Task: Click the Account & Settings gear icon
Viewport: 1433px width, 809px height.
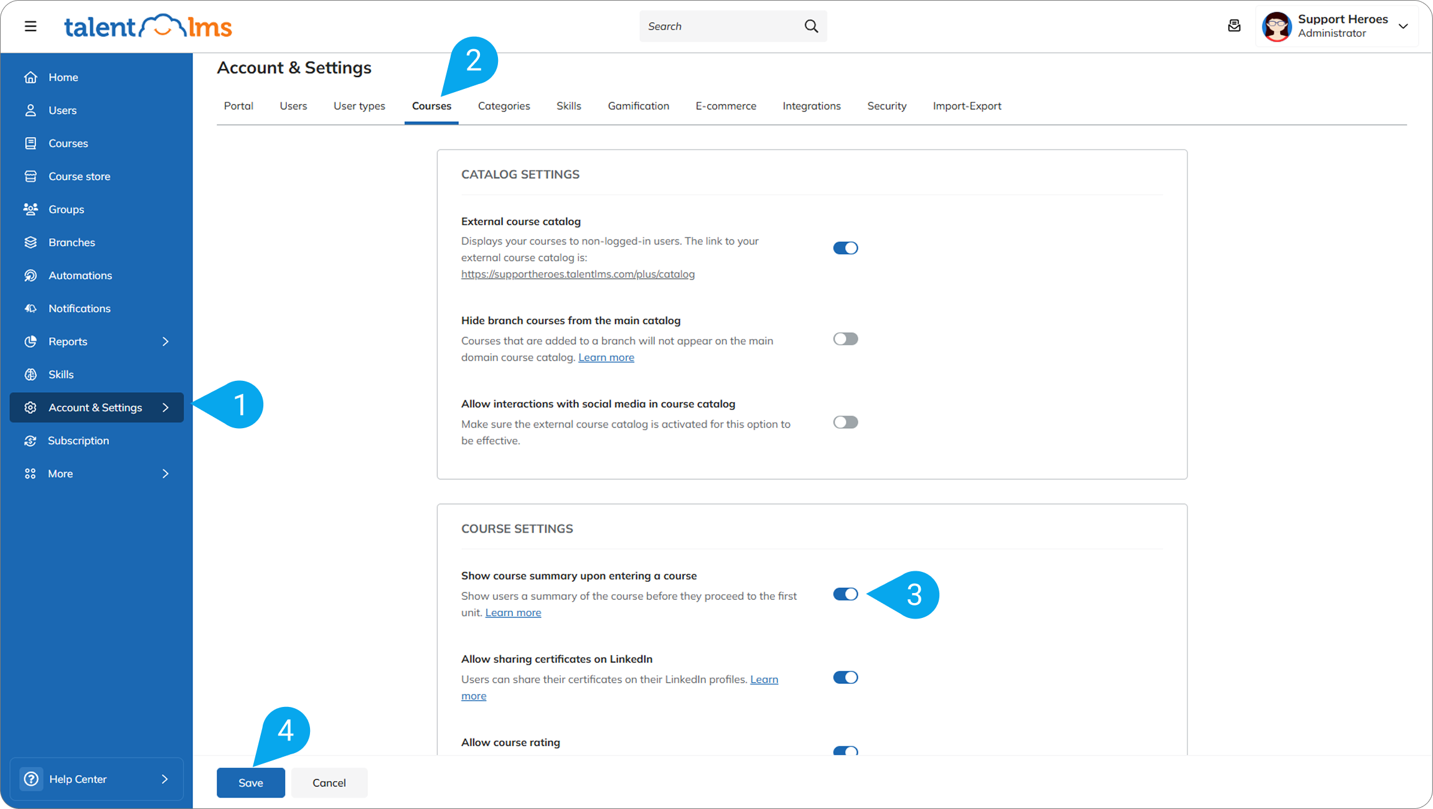Action: point(31,407)
